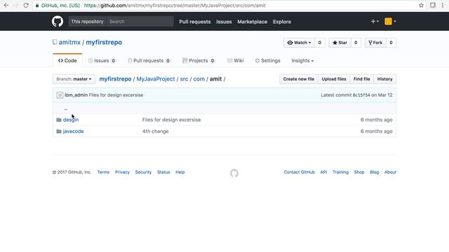Switch to the Code tab

point(67,61)
